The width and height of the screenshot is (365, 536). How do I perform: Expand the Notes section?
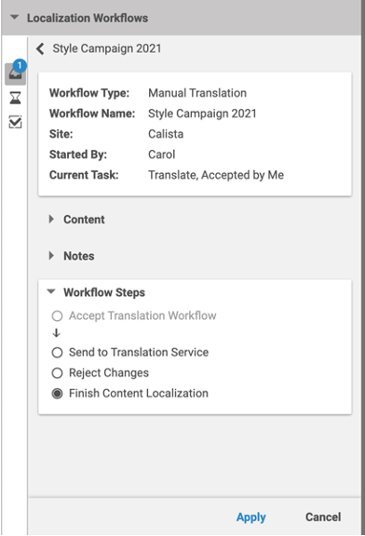[x=51, y=255]
